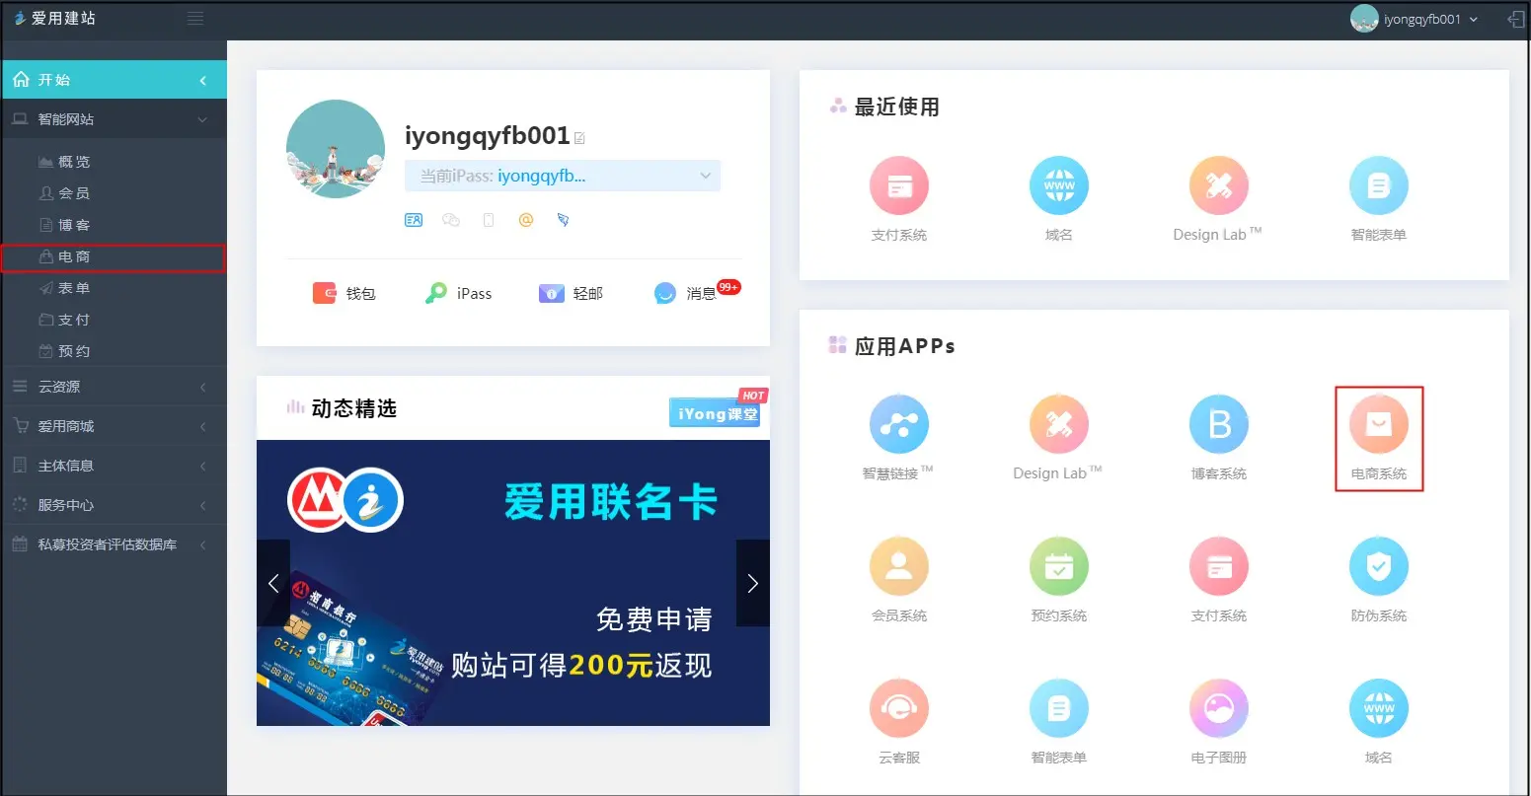Viewport: 1531px width, 796px height.
Task: Select 电商 in the sidebar menu
Action: (74, 256)
